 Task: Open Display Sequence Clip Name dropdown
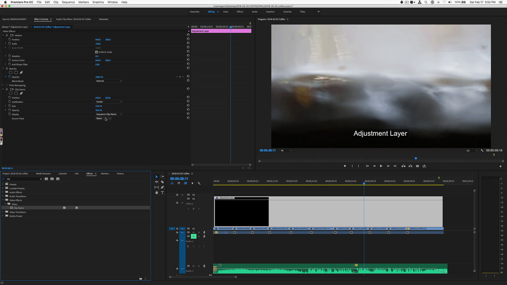click(109, 114)
